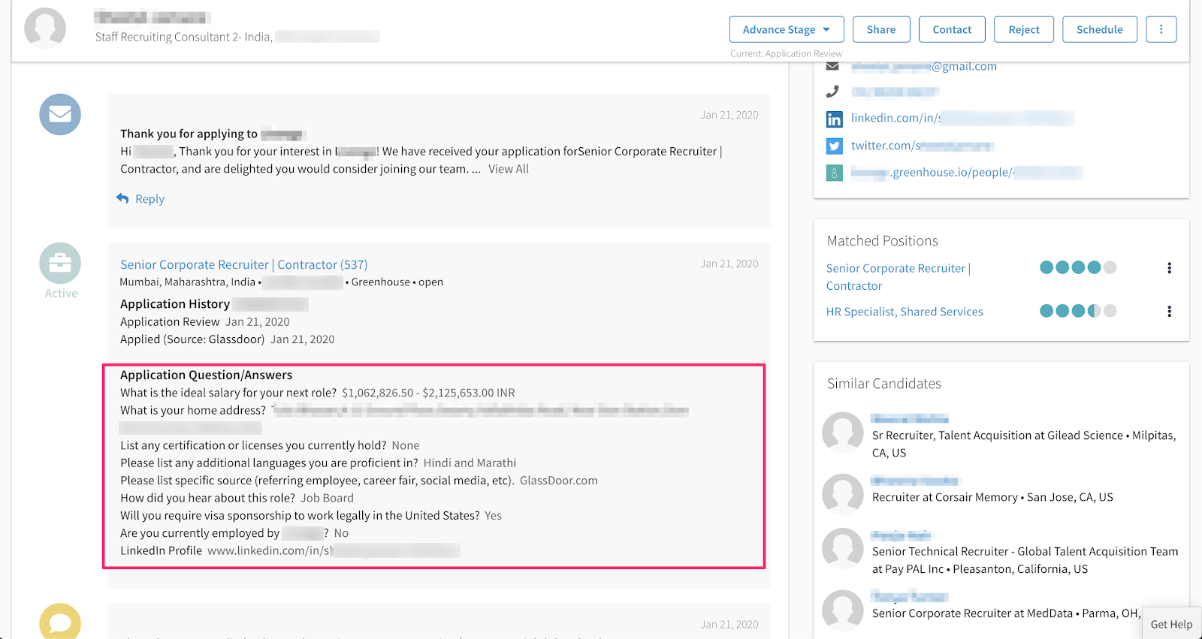Click the Reply link
This screenshot has height=639, width=1202.
point(149,199)
